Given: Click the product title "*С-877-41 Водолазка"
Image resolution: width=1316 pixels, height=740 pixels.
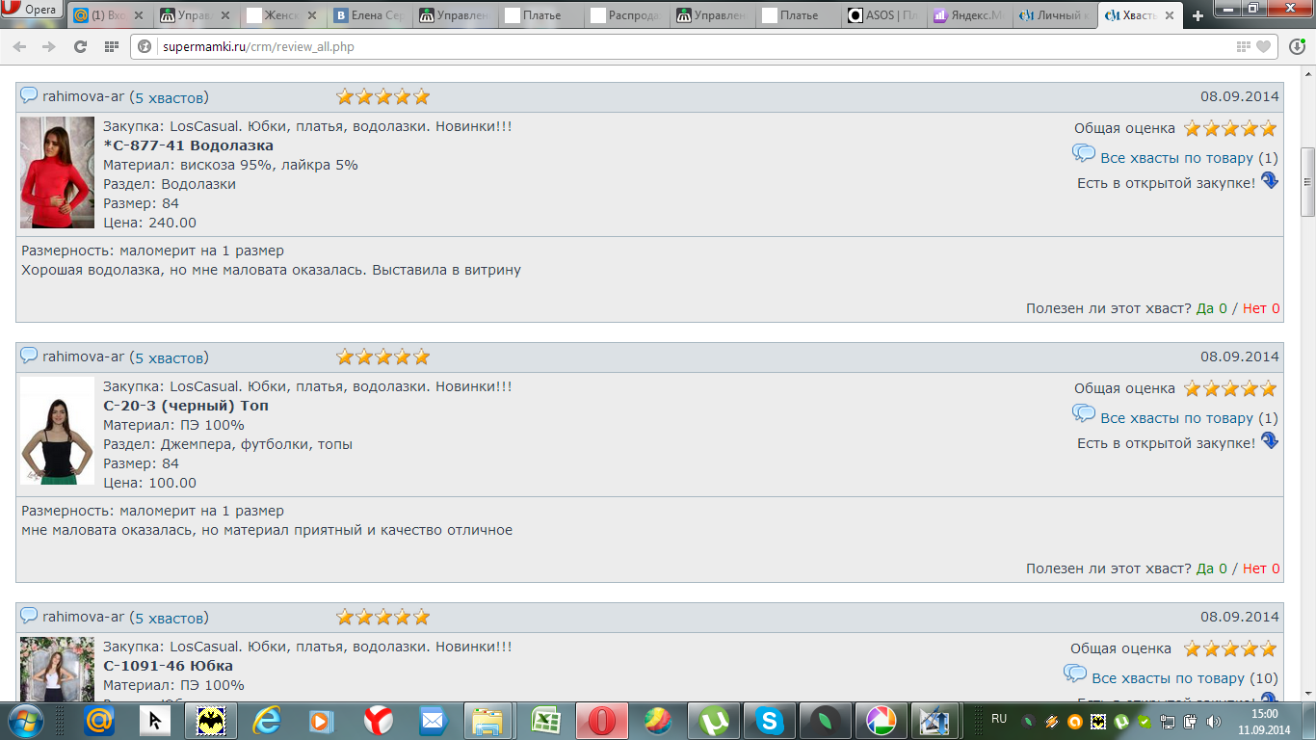Looking at the screenshot, I should (x=189, y=145).
